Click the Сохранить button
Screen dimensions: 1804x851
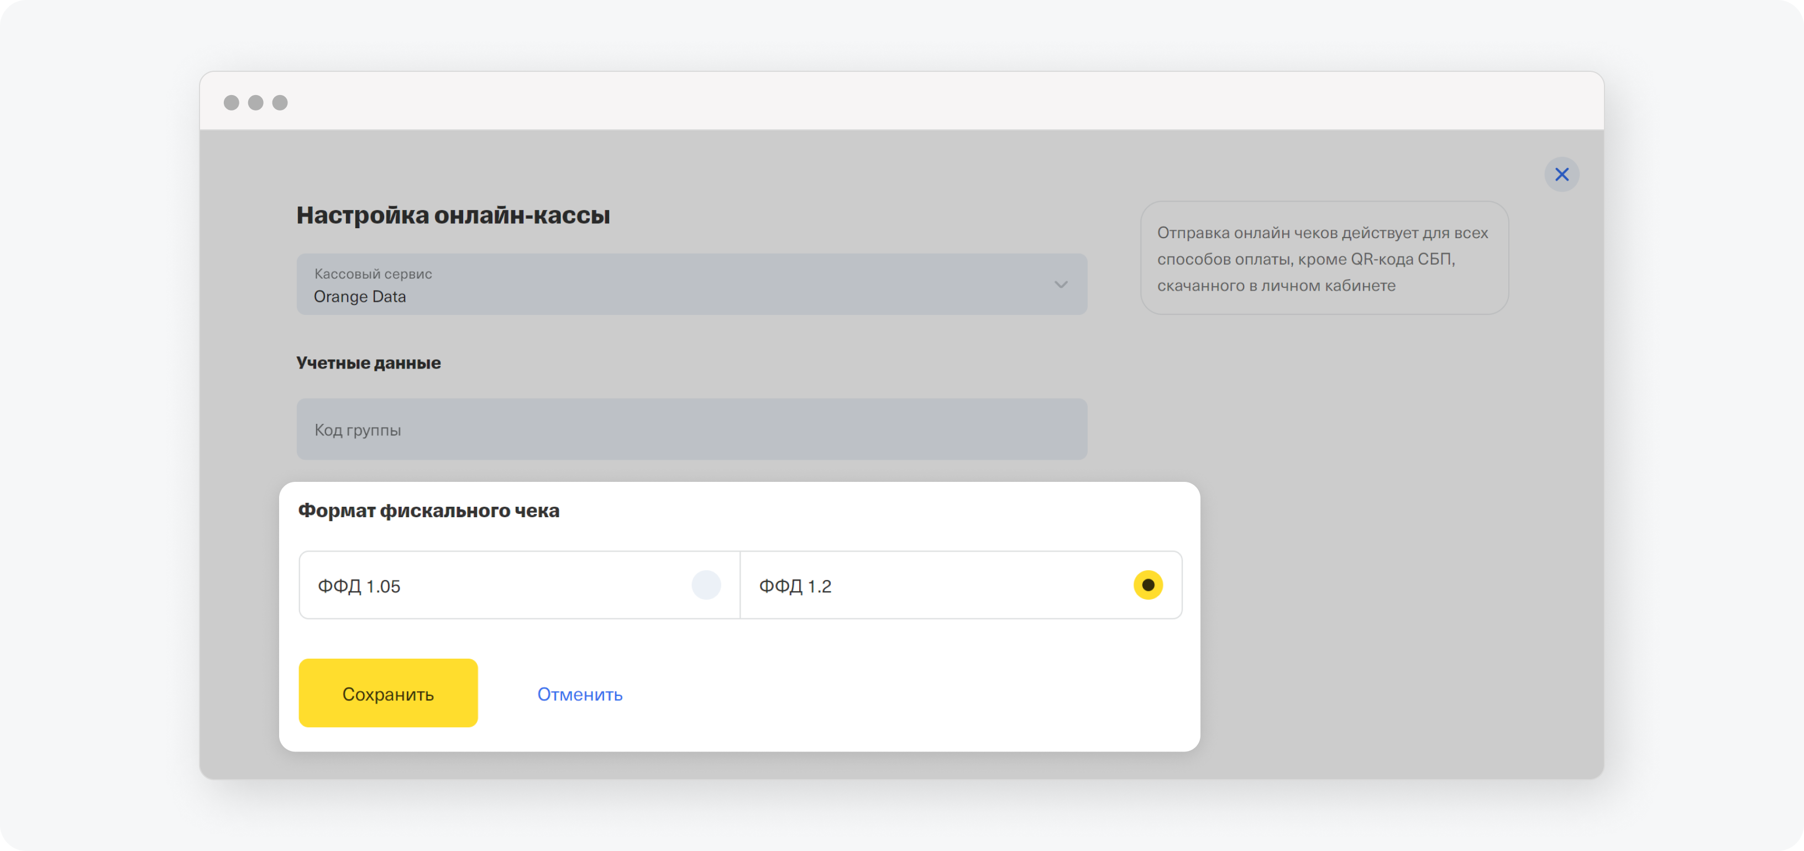pos(388,693)
